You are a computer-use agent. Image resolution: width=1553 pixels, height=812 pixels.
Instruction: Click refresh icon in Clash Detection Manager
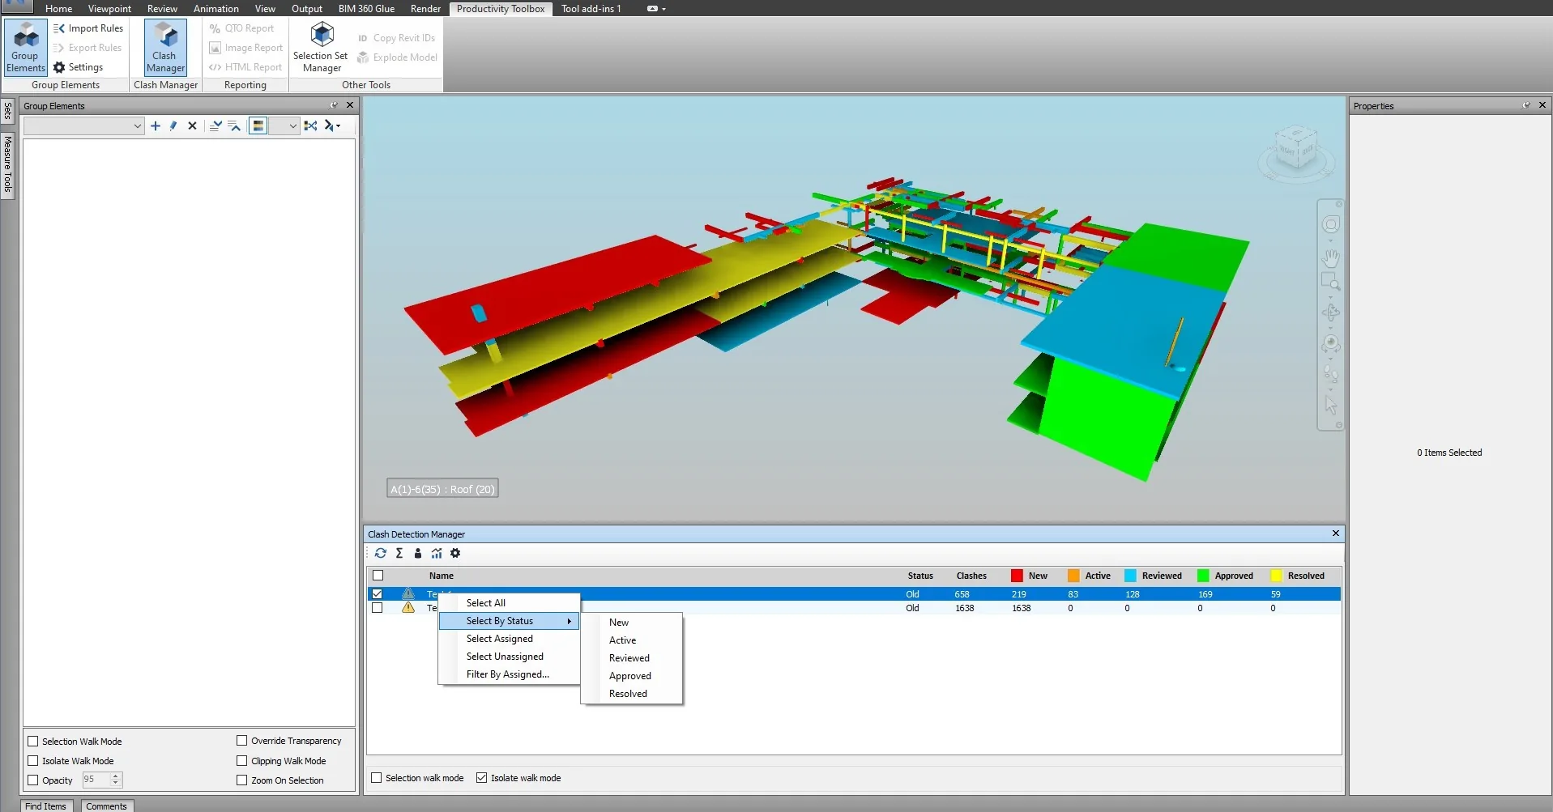pos(381,553)
